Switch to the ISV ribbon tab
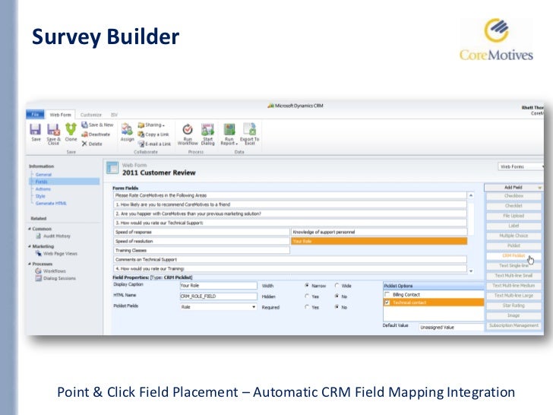The width and height of the screenshot is (553, 415). pyautogui.click(x=114, y=115)
